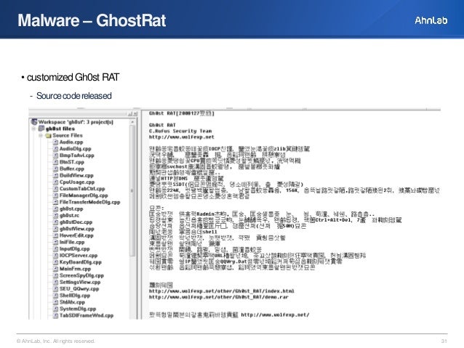Open StdAfx.cpp file
464x348 pixels.
coord(72,302)
